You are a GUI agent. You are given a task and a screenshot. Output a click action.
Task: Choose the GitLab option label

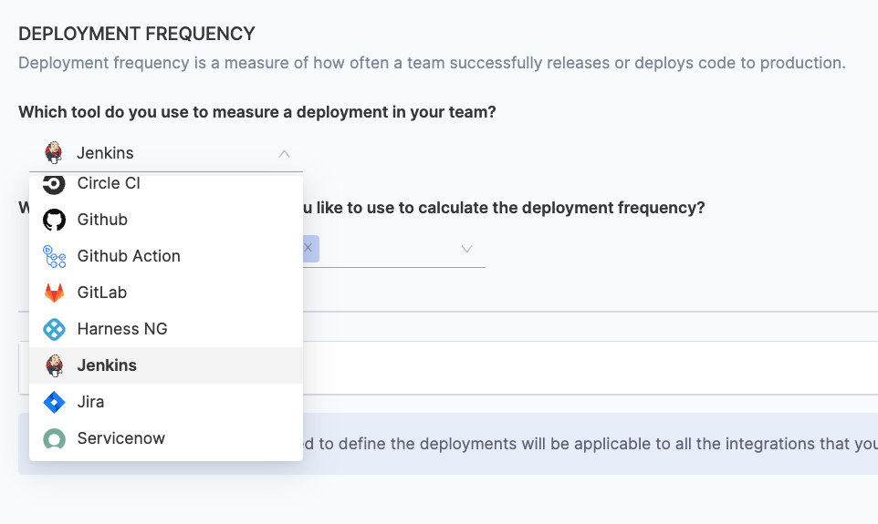click(102, 293)
